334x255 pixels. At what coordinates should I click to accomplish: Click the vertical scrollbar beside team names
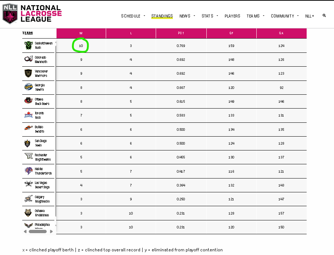[56, 131]
